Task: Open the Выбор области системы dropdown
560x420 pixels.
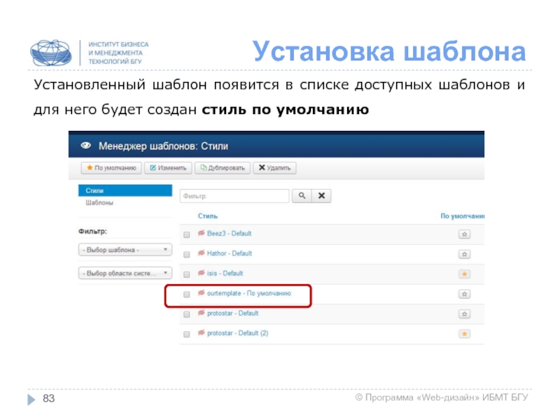Action: click(125, 273)
